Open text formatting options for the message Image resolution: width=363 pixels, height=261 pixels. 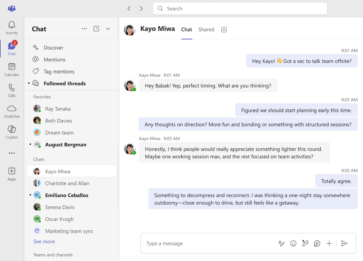[281, 243]
